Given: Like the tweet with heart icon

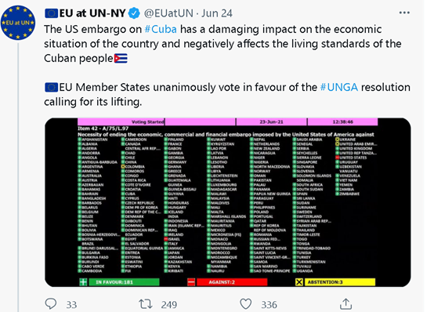Looking at the screenshot, I should [x=245, y=304].
